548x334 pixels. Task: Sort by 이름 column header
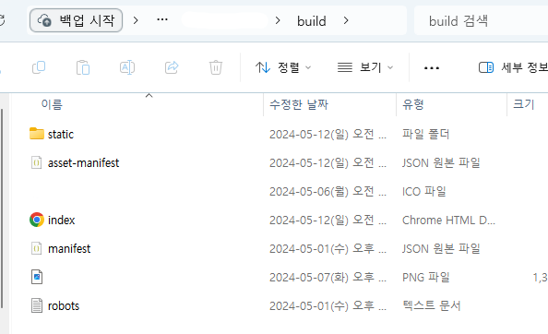[52, 104]
